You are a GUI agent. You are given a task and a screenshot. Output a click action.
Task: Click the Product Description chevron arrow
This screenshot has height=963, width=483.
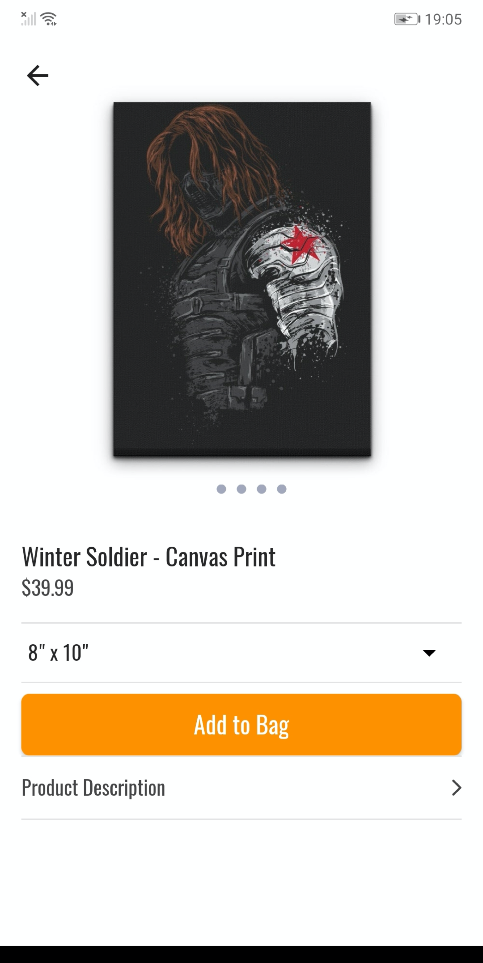(x=457, y=788)
